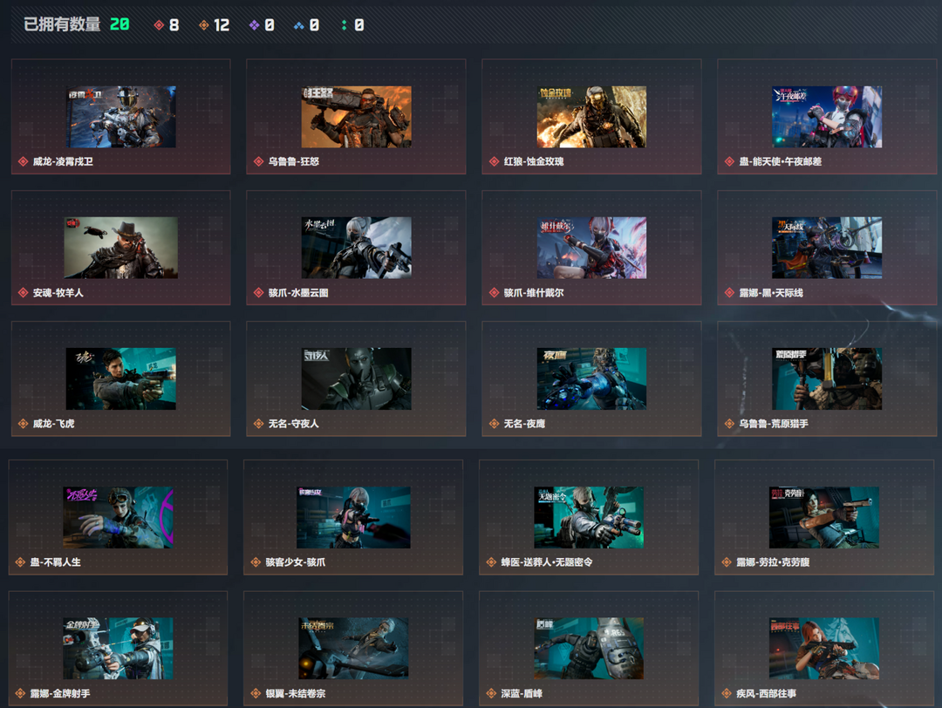The height and width of the screenshot is (708, 942).
Task: Click the red rarity icon beside 安魂-牧羊人
Action: 23,293
